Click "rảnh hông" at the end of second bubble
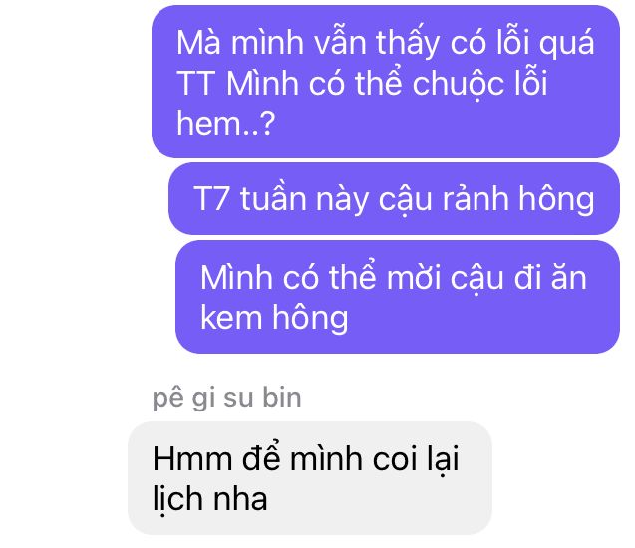 click(x=518, y=200)
